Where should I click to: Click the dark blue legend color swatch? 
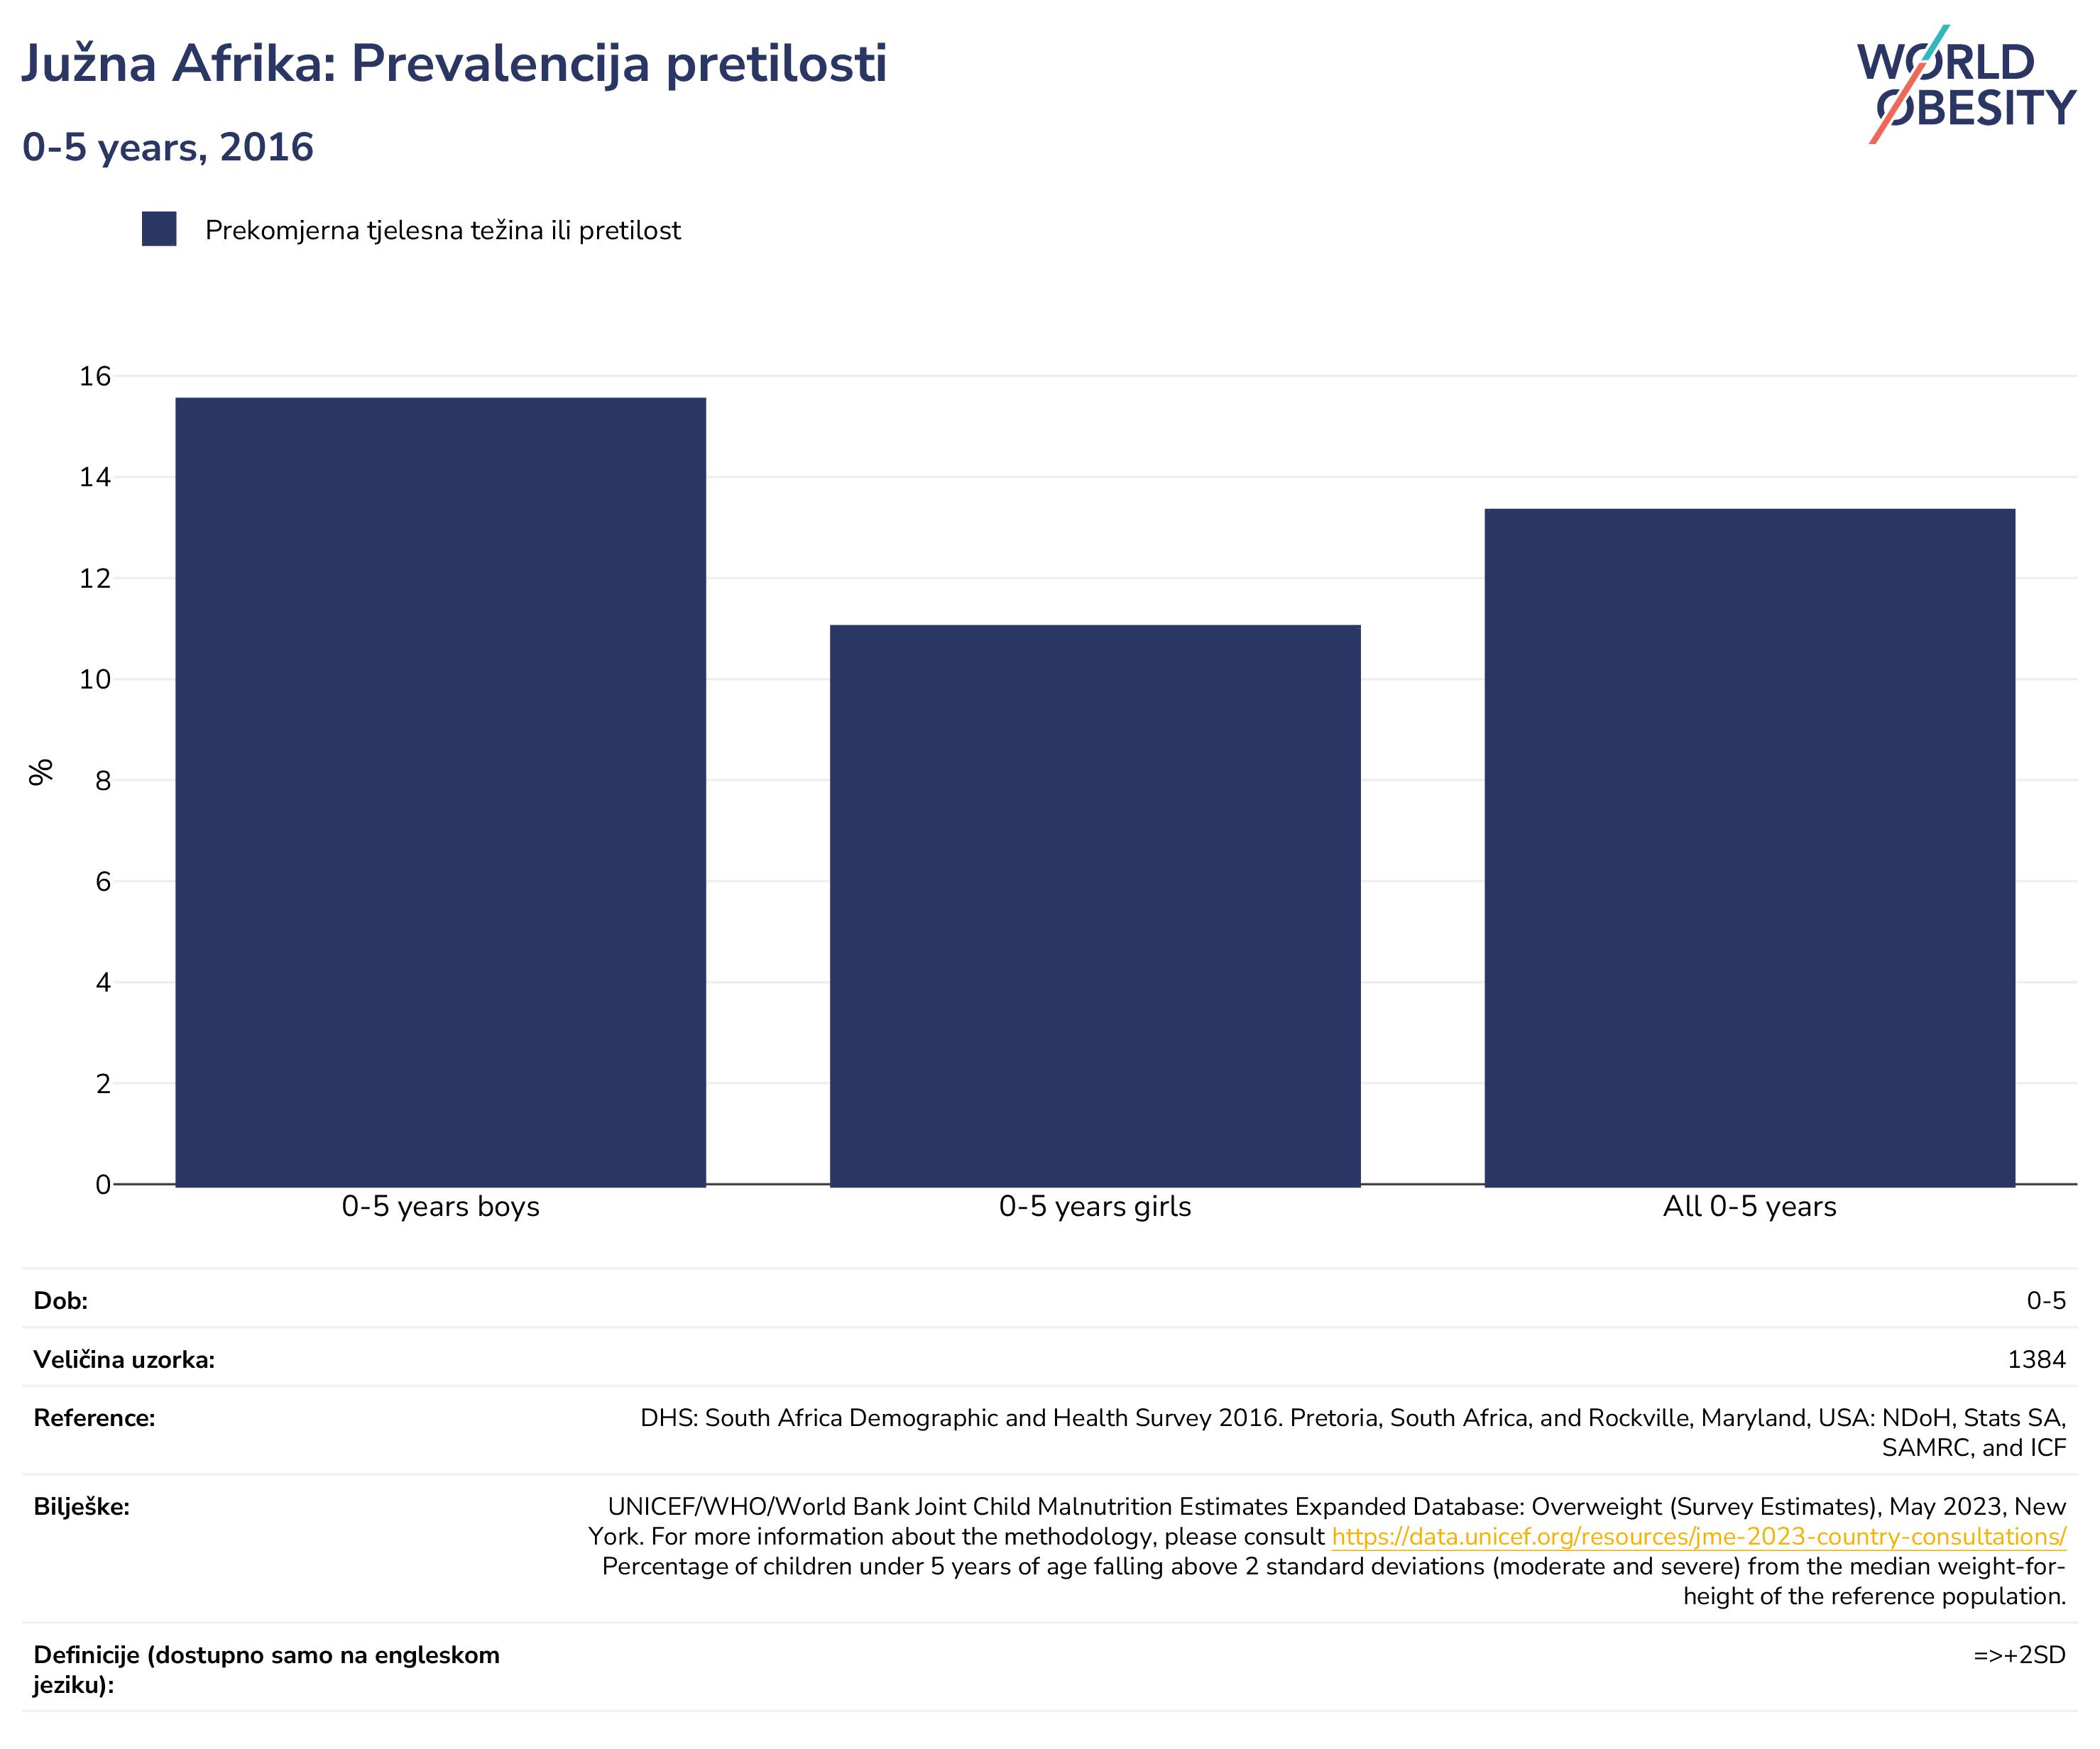click(x=159, y=229)
